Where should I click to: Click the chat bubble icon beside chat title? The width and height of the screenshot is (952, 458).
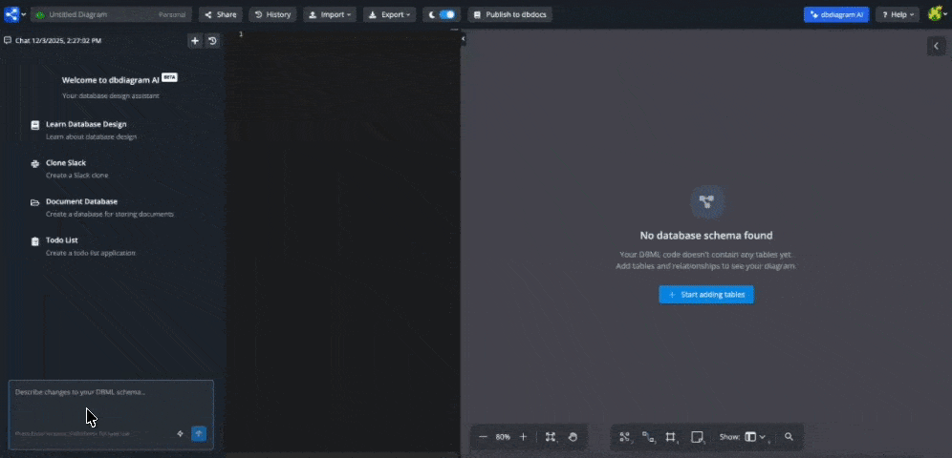(x=8, y=41)
